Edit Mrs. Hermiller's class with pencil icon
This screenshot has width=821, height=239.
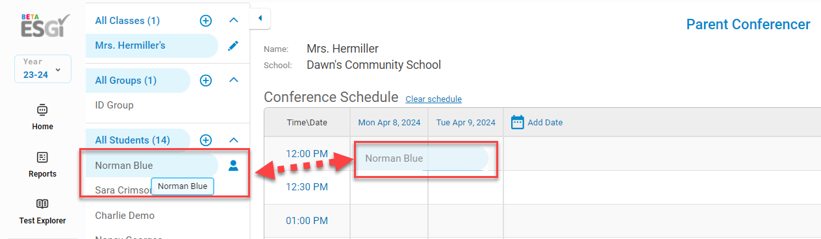click(233, 45)
